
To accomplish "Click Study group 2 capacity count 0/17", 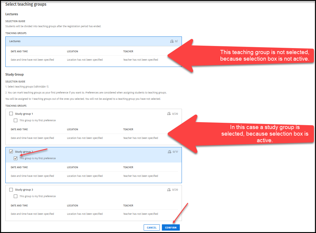I will click(175, 152).
